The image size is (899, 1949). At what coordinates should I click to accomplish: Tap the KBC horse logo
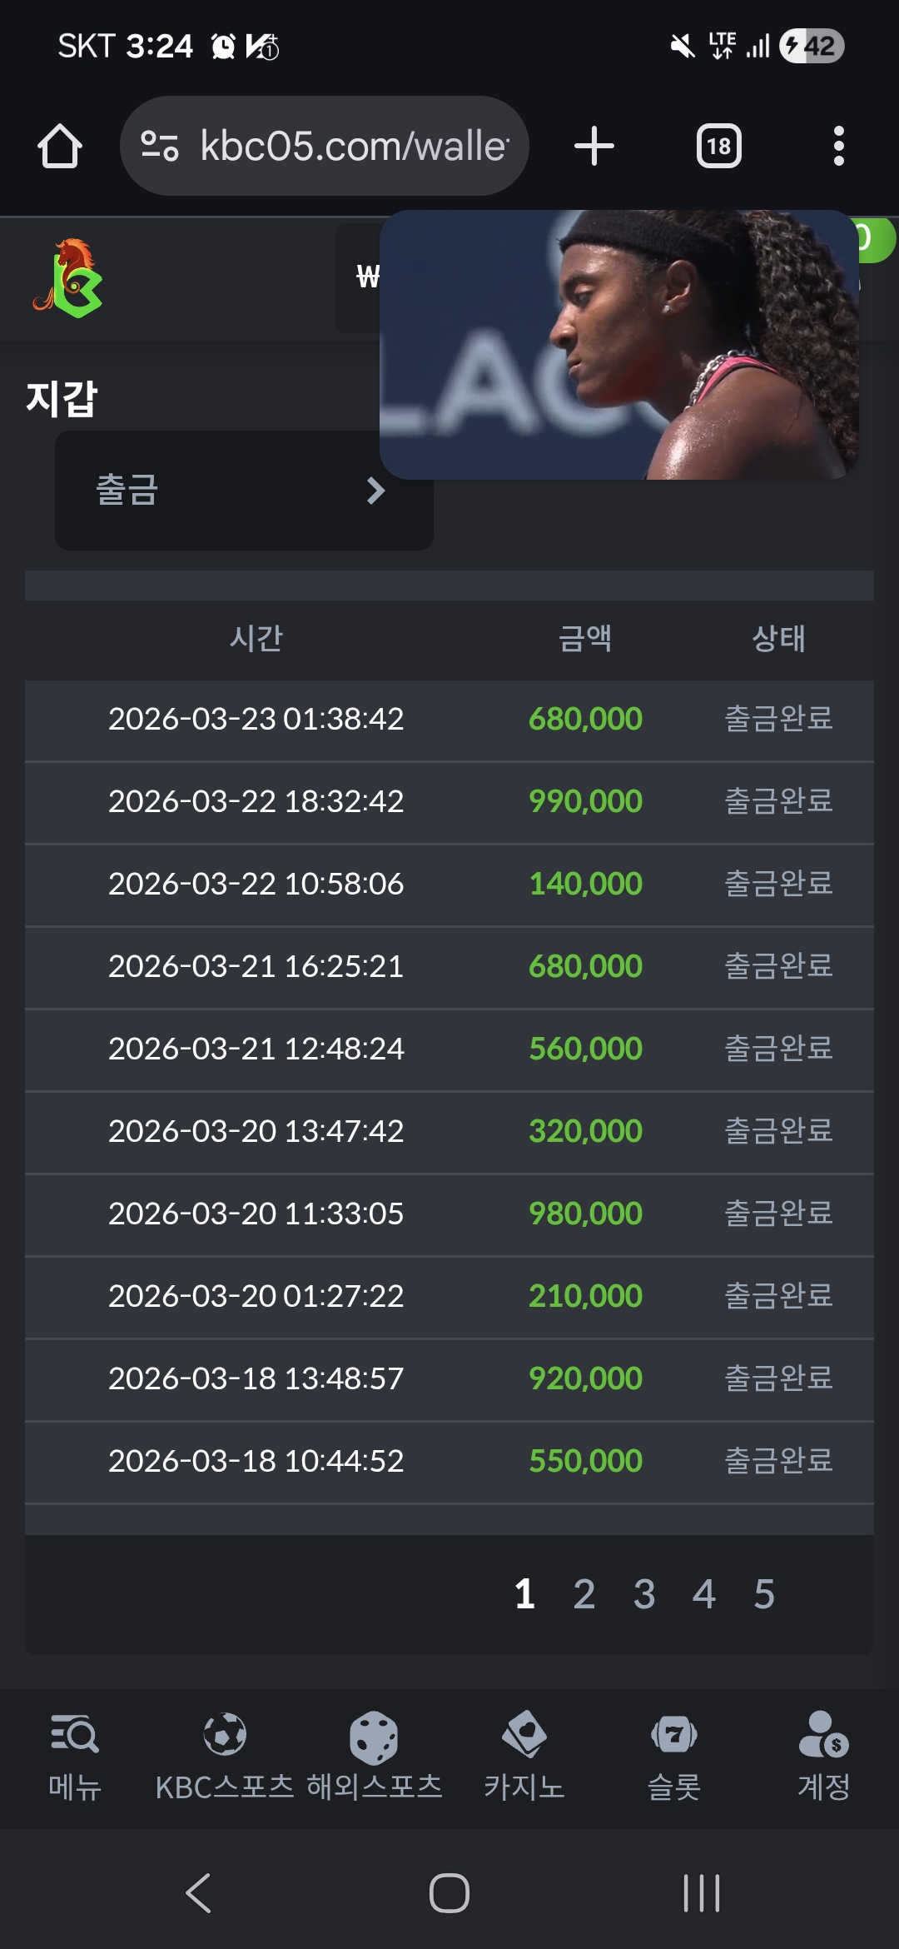(68, 278)
